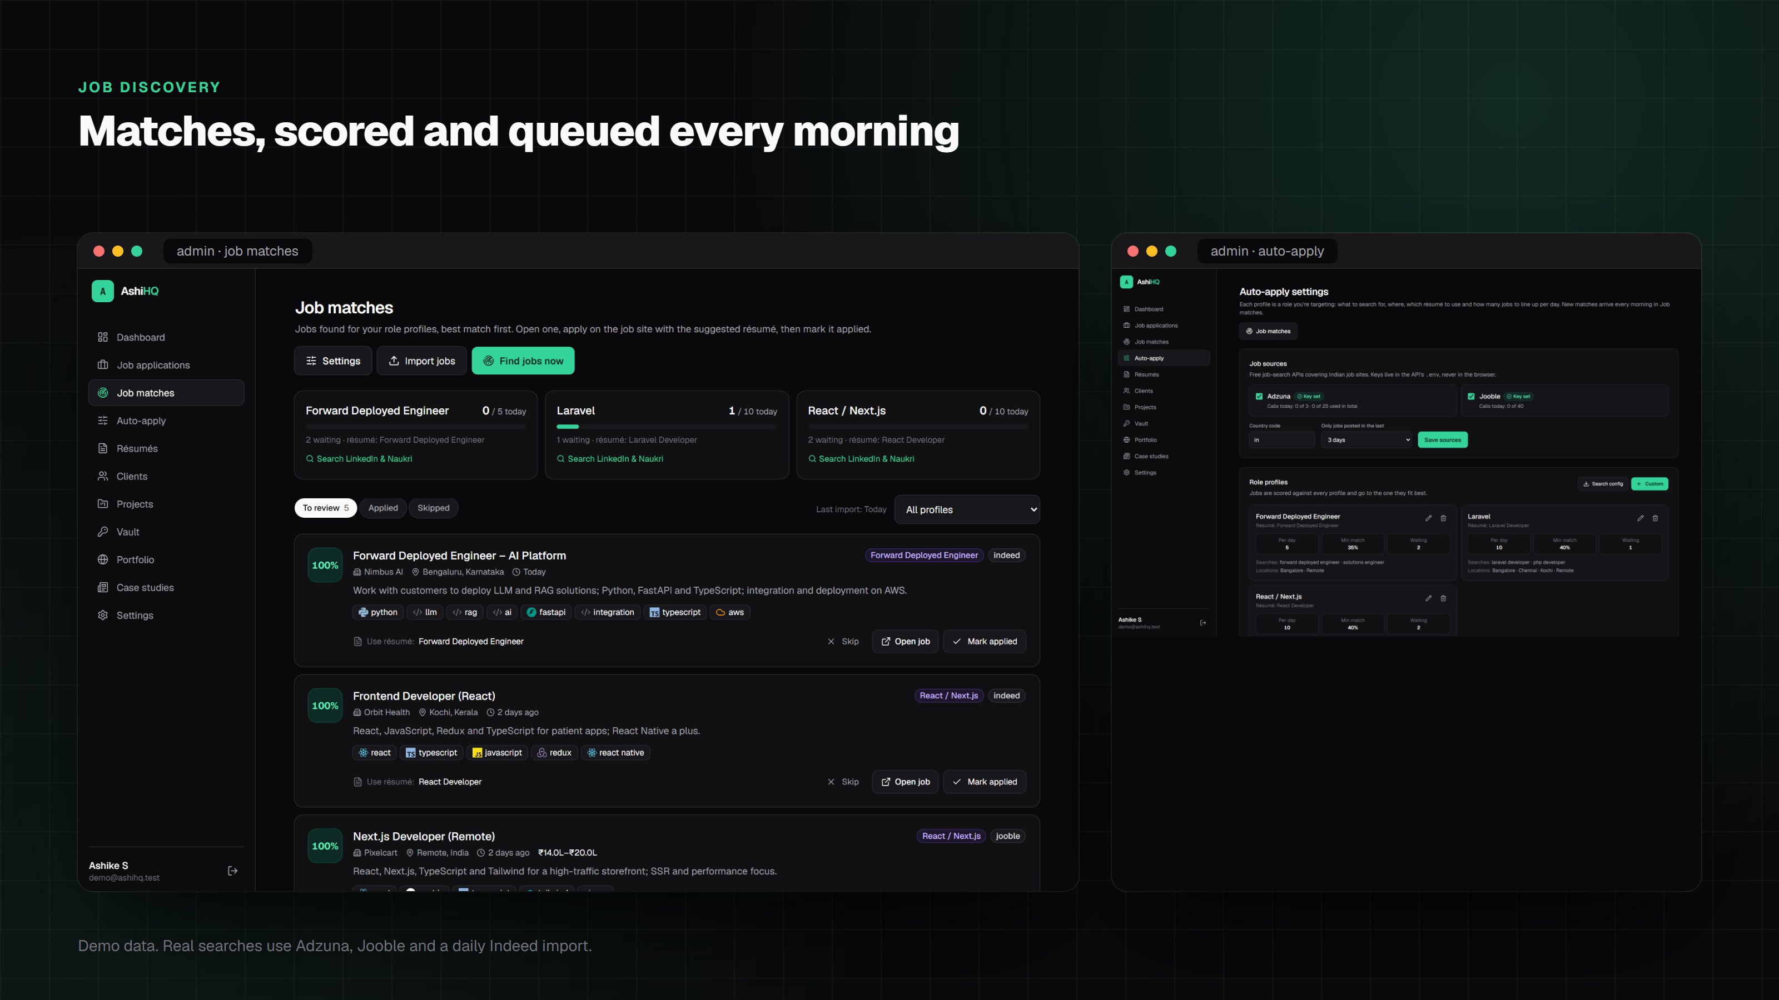Screen dimensions: 1779x1000
Task: Click the 'jooble' source tag on Next.js Developer
Action: [1007, 836]
